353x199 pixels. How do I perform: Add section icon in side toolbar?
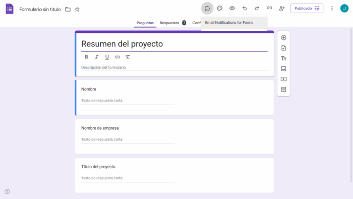click(283, 89)
